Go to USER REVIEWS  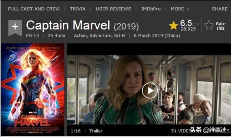[113, 9]
